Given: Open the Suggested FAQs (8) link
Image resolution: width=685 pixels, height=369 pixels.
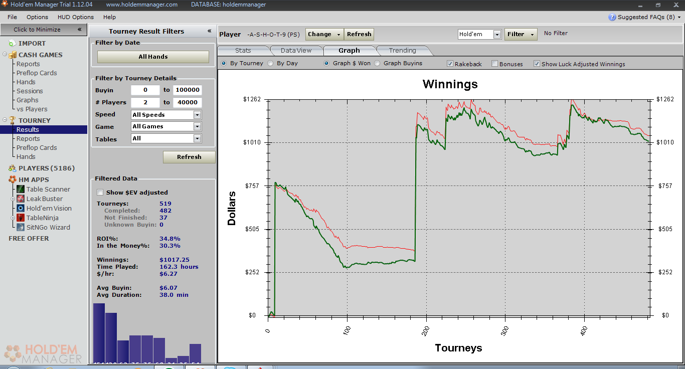Looking at the screenshot, I should [x=646, y=17].
